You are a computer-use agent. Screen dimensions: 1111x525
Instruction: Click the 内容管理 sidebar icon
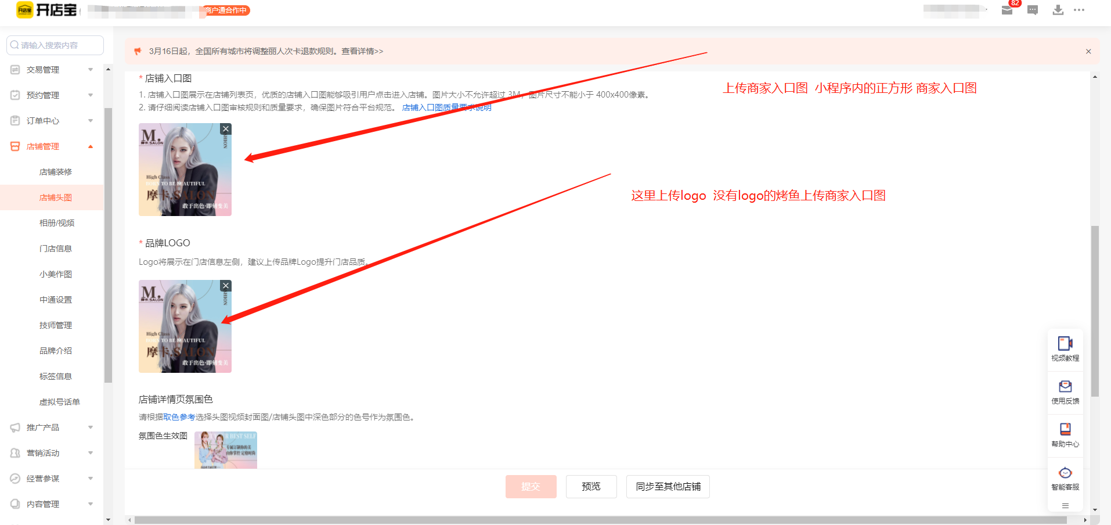(15, 504)
